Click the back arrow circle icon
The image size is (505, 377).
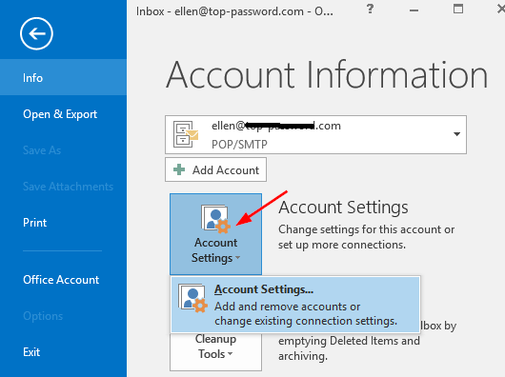[36, 33]
